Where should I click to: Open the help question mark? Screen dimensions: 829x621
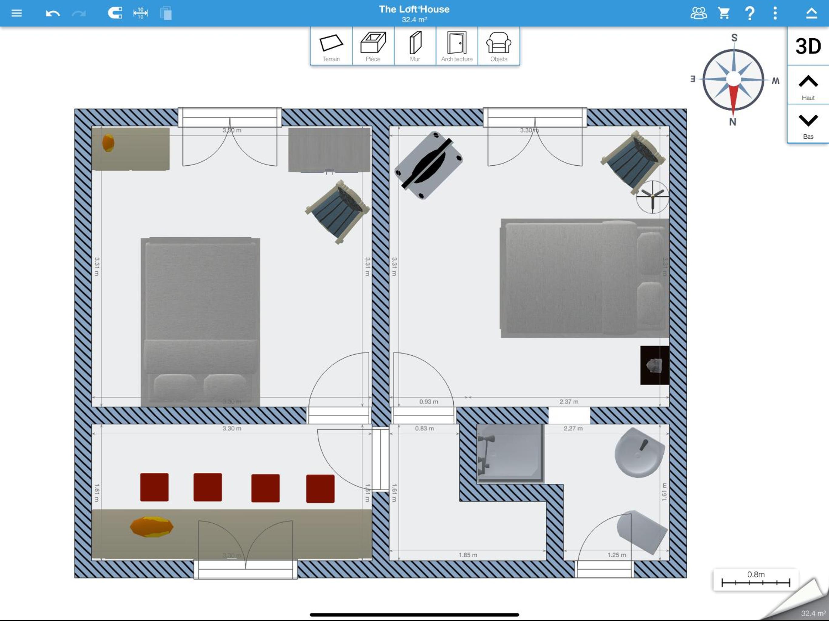(x=749, y=13)
